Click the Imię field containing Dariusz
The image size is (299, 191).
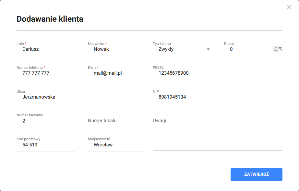coord(45,49)
